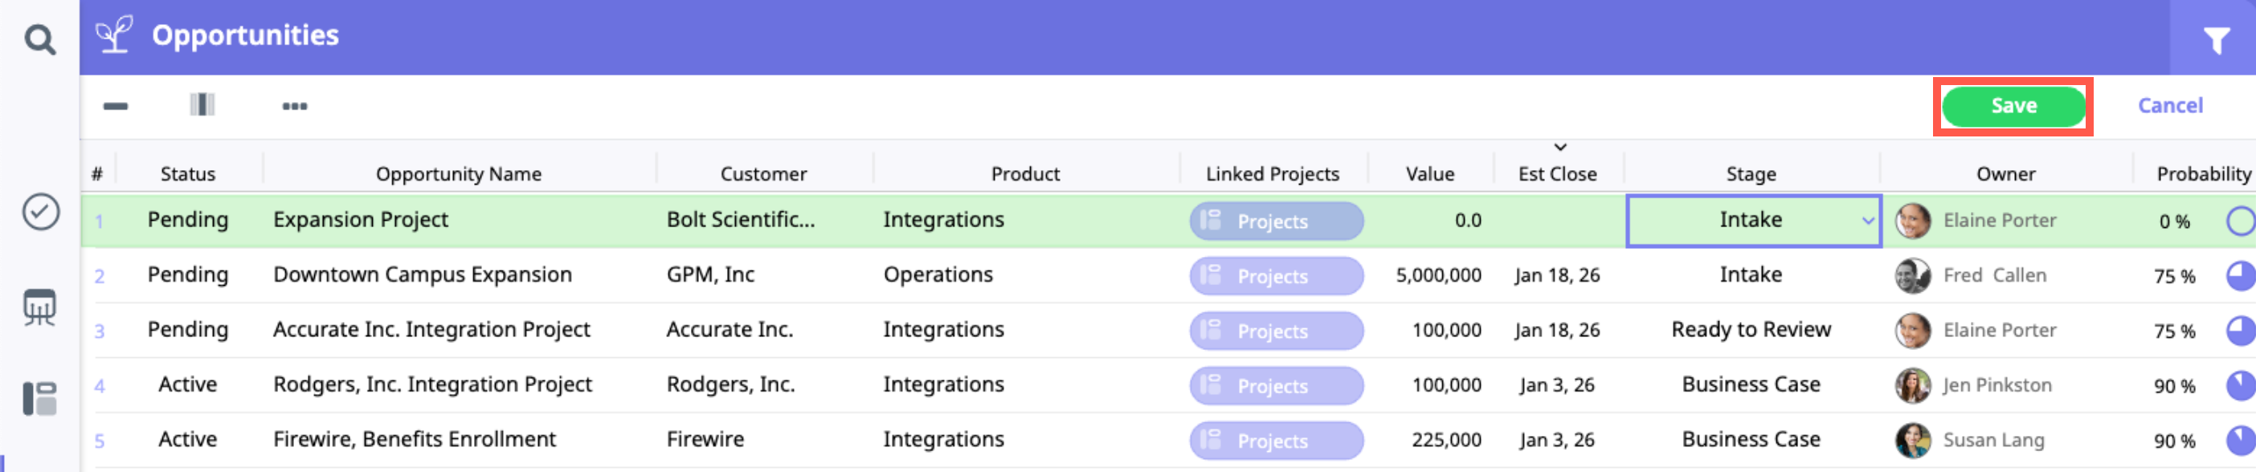
Task: Expand chevron above Est Close column
Action: [x=1559, y=147]
